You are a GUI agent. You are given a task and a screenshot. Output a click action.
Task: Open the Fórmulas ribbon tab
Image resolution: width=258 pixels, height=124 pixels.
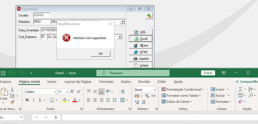(106, 82)
